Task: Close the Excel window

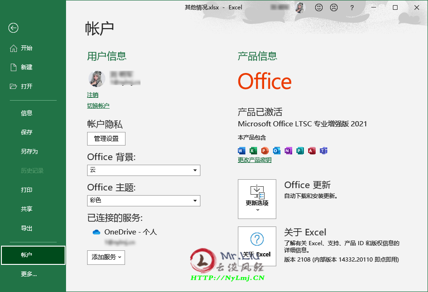Action: point(417,7)
